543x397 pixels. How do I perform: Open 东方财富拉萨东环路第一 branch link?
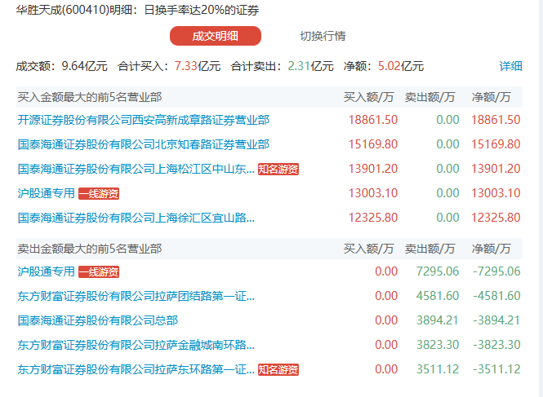[x=136, y=369]
